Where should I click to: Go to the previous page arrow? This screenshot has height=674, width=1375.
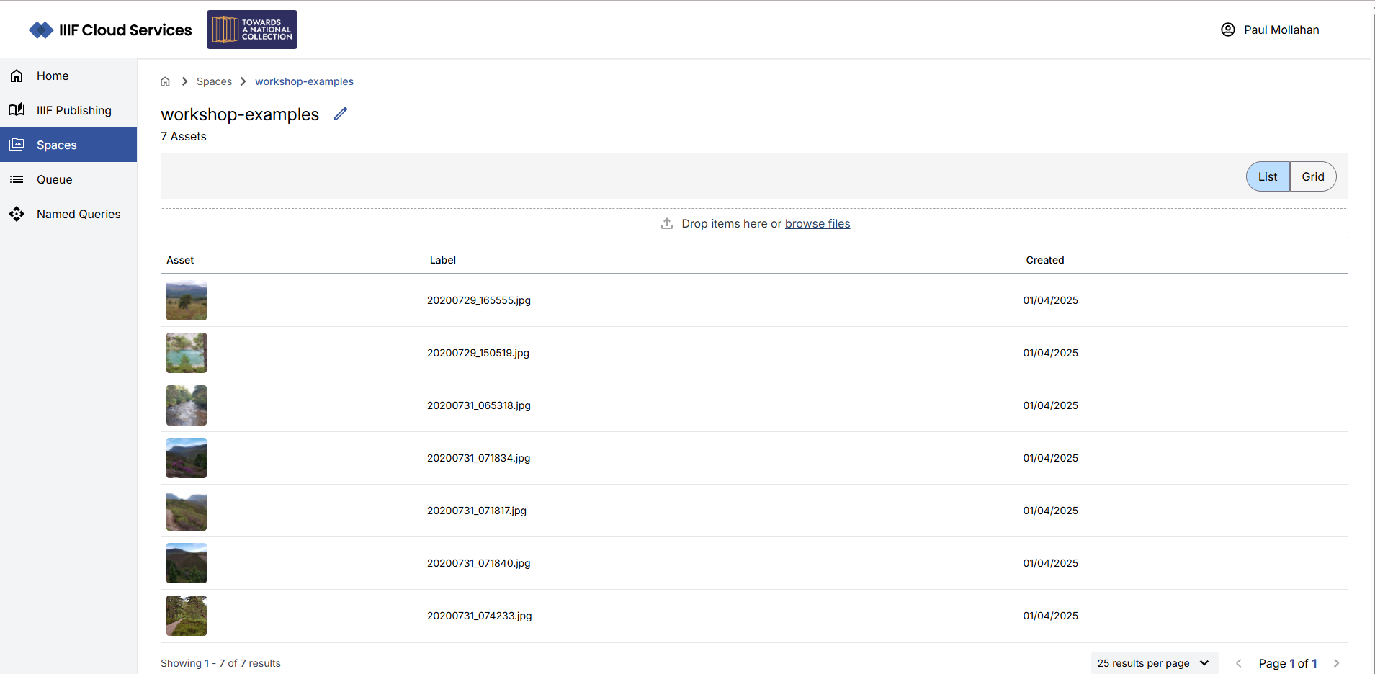point(1239,663)
